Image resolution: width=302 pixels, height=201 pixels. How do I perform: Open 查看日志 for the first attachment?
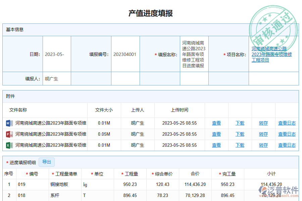(287, 123)
